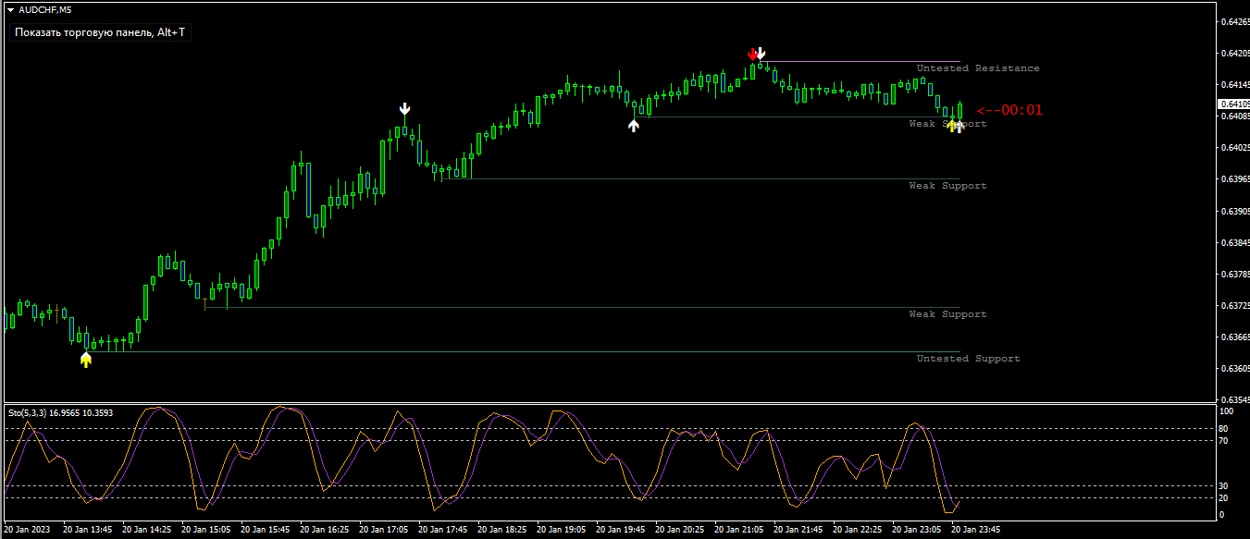Select the white up arrow overlapping the Weak Support label
Screen dimensions: 1250x539
tap(959, 126)
